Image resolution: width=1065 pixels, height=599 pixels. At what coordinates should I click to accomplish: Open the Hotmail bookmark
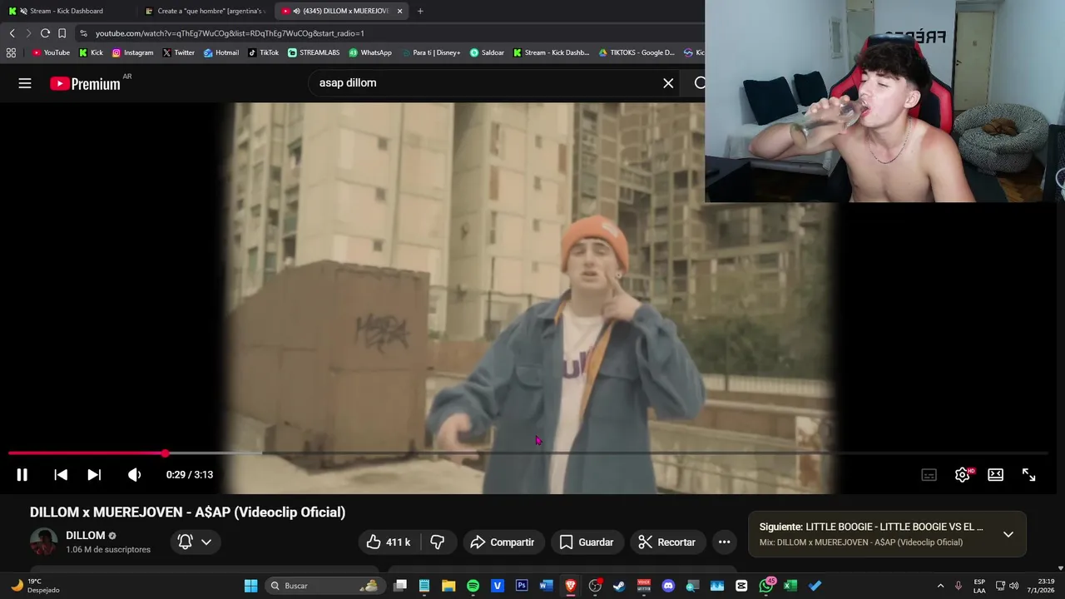[x=220, y=52]
